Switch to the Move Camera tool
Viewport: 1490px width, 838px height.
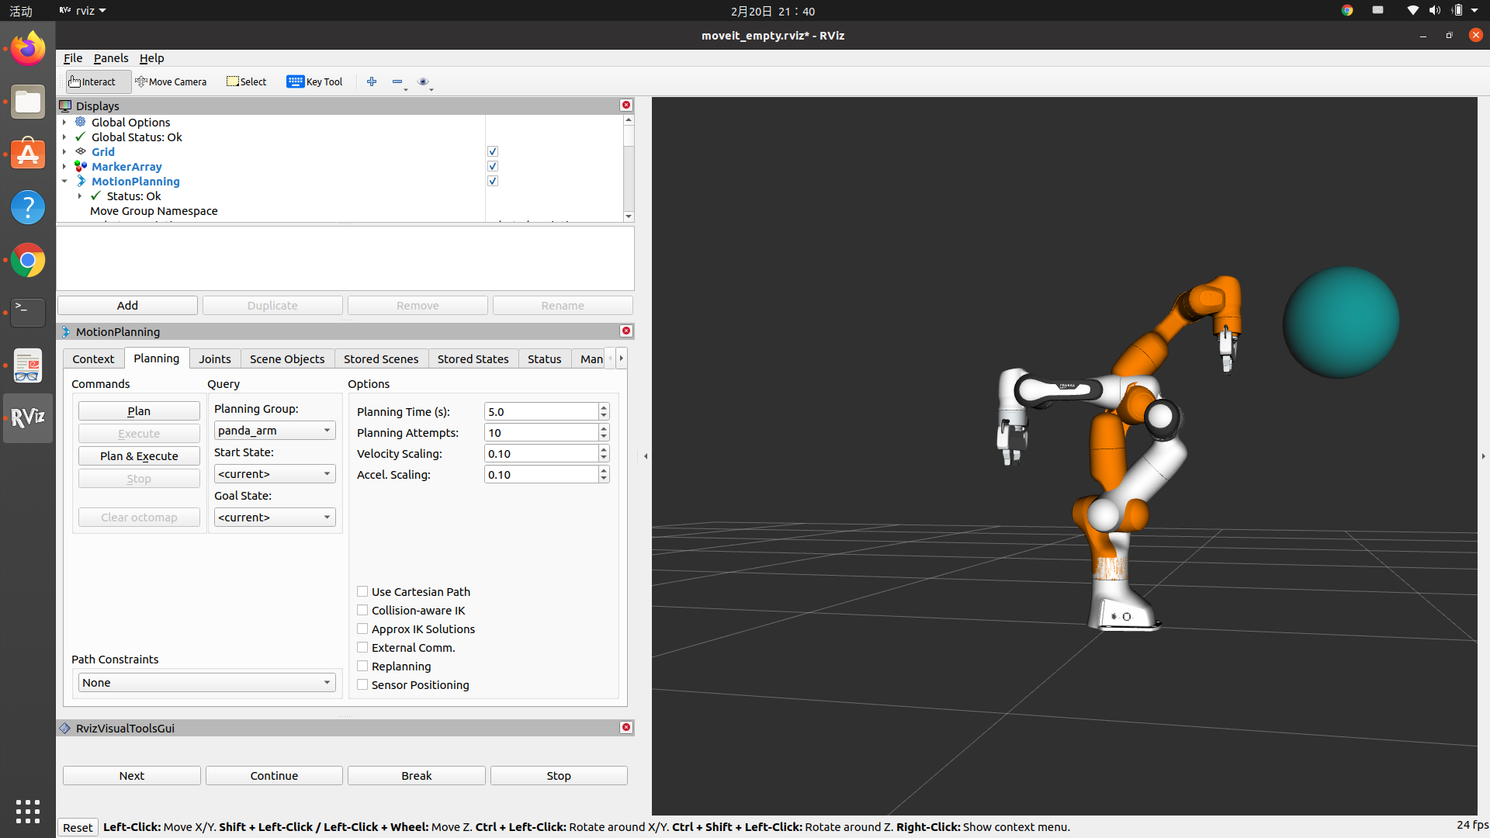pyautogui.click(x=171, y=81)
